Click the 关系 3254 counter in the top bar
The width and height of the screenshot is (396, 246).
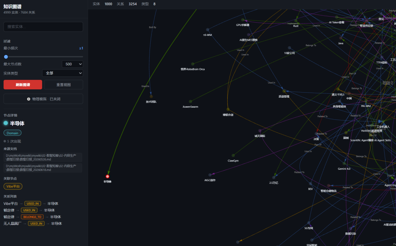point(126,4)
